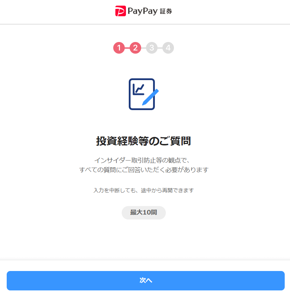This screenshot has height=295, width=290.
Task: Click the 最大10問 badge
Action: [x=144, y=212]
